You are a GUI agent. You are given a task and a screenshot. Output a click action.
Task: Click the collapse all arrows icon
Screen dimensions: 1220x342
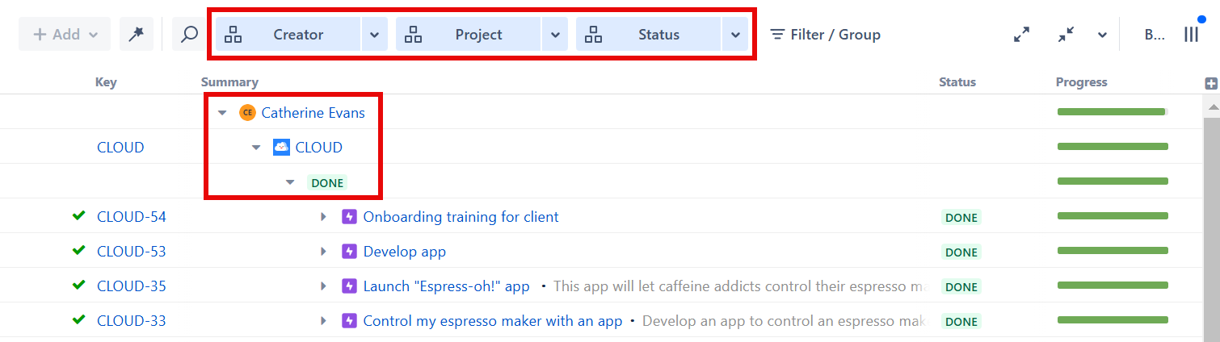click(x=1066, y=35)
